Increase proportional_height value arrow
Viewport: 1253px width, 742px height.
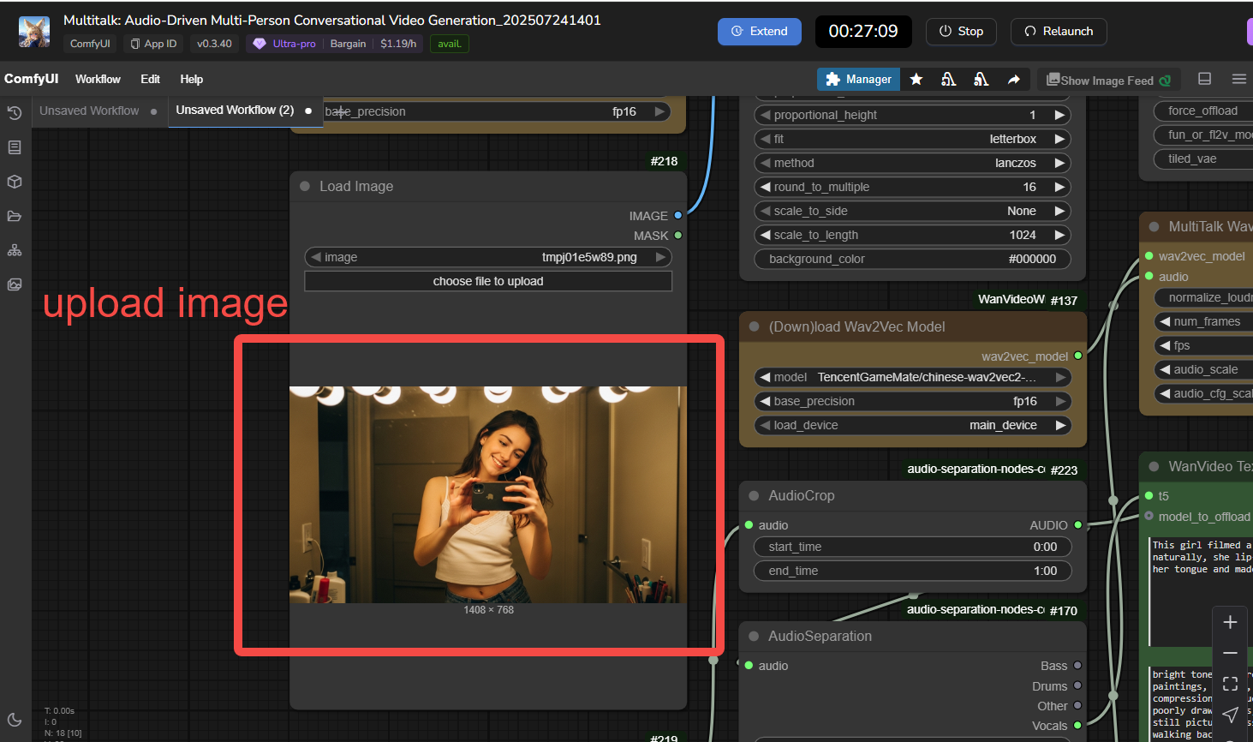1060,115
